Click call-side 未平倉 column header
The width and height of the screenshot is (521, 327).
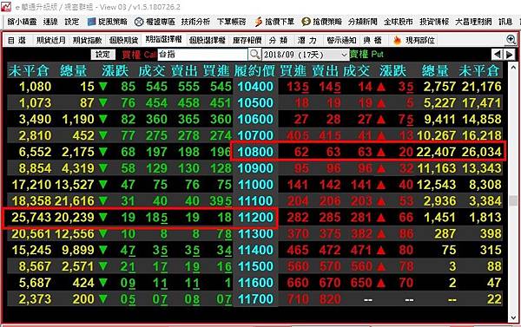point(29,71)
